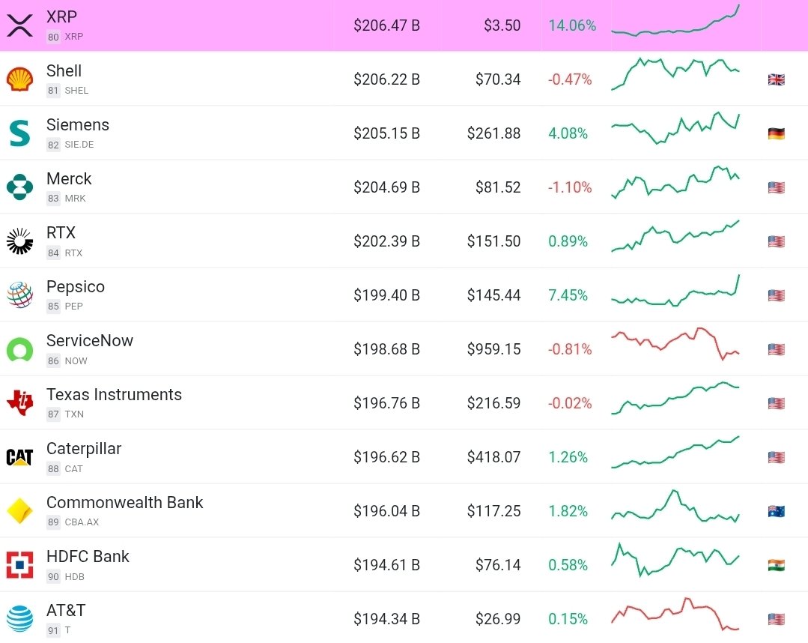Viewport: 808px width, 643px height.
Task: View the HDFC Bank sparkline chart
Action: [675, 560]
